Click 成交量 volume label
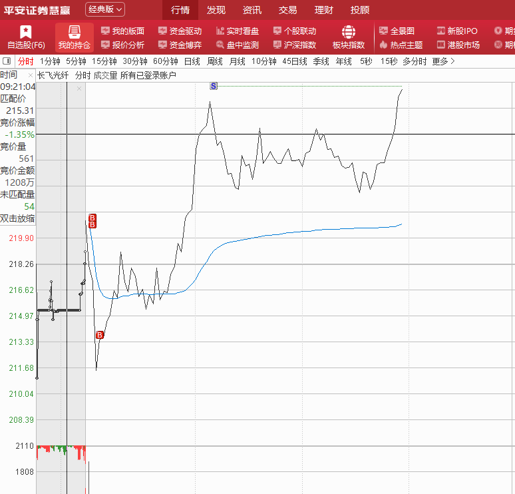This screenshot has height=494, width=515. pyautogui.click(x=105, y=75)
